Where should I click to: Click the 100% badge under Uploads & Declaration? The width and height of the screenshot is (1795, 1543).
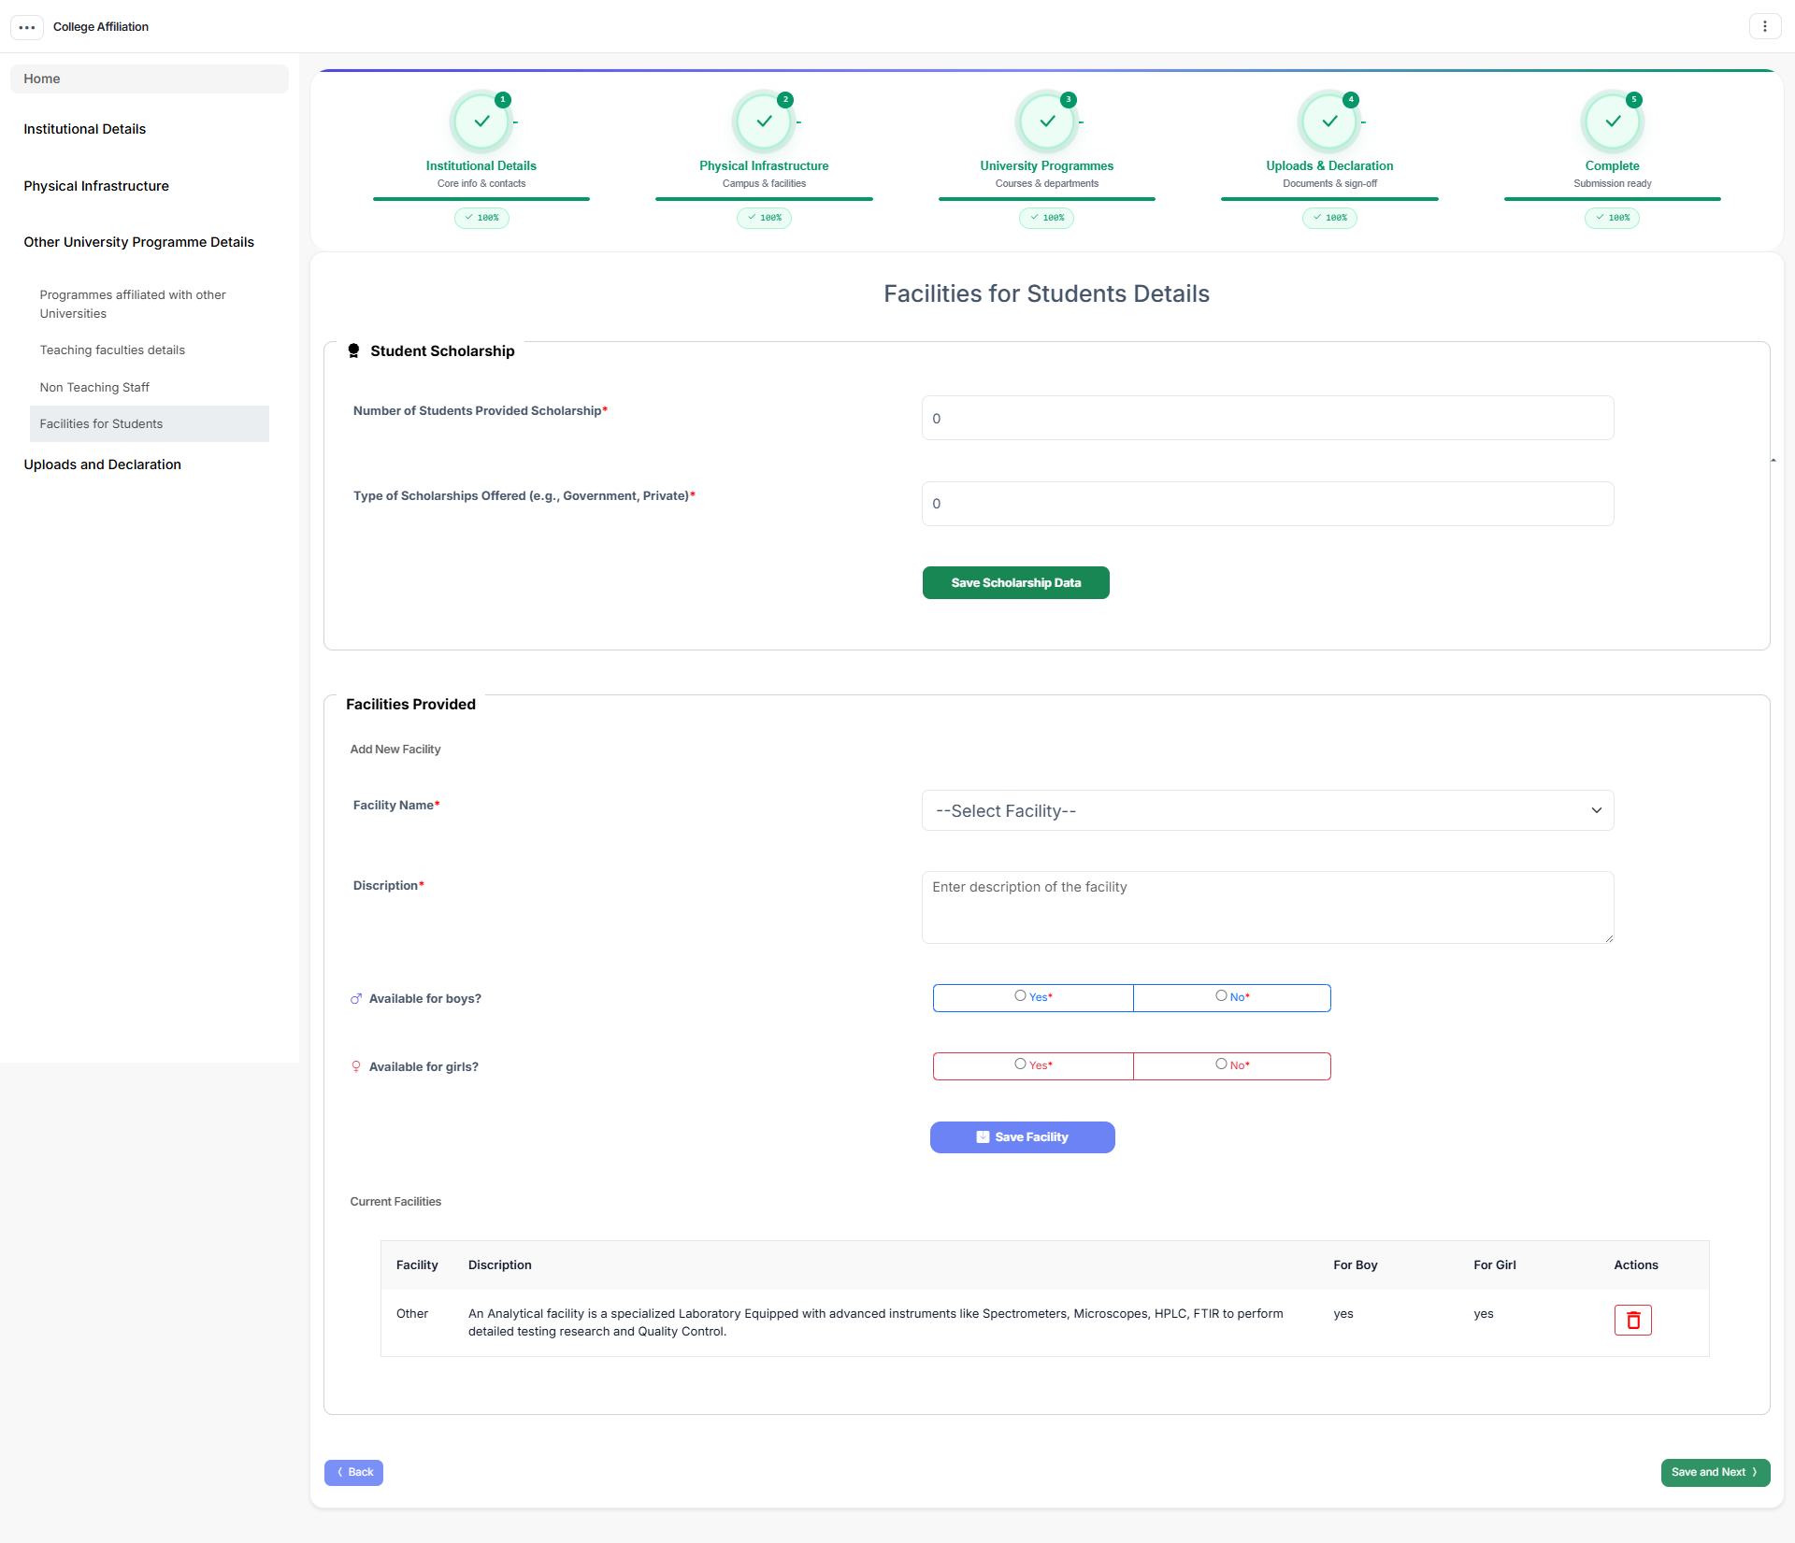[x=1329, y=218]
